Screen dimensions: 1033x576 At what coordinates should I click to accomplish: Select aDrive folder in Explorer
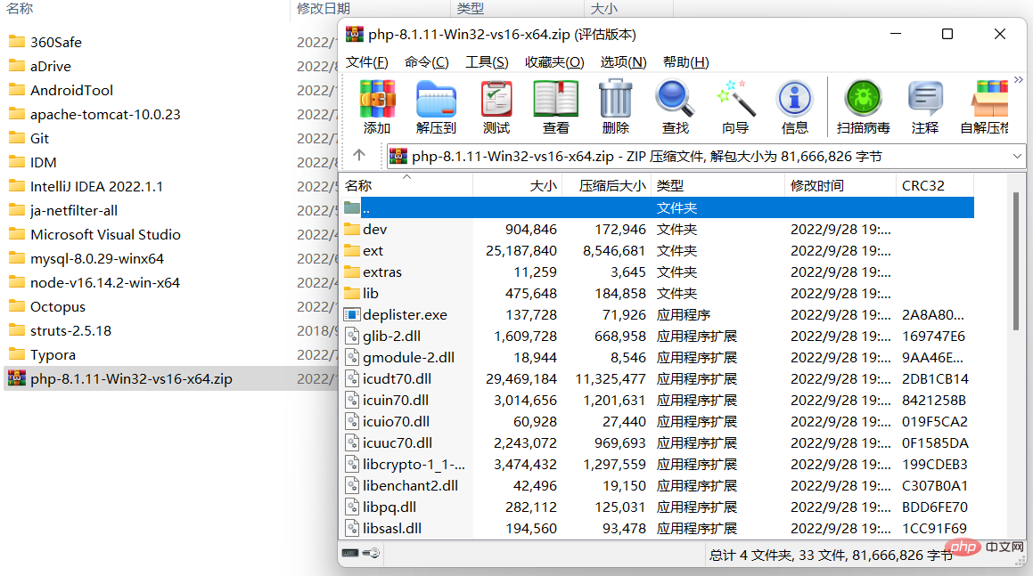(51, 67)
